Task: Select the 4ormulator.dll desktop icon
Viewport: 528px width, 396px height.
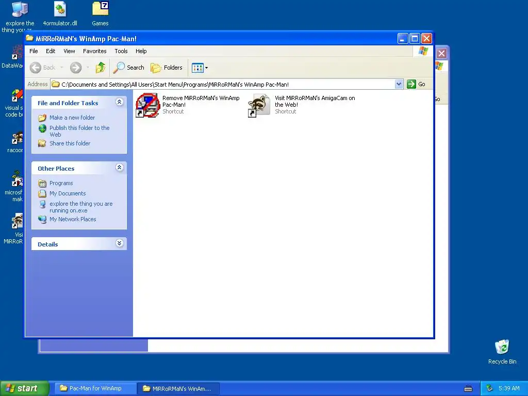Action: pos(60,9)
